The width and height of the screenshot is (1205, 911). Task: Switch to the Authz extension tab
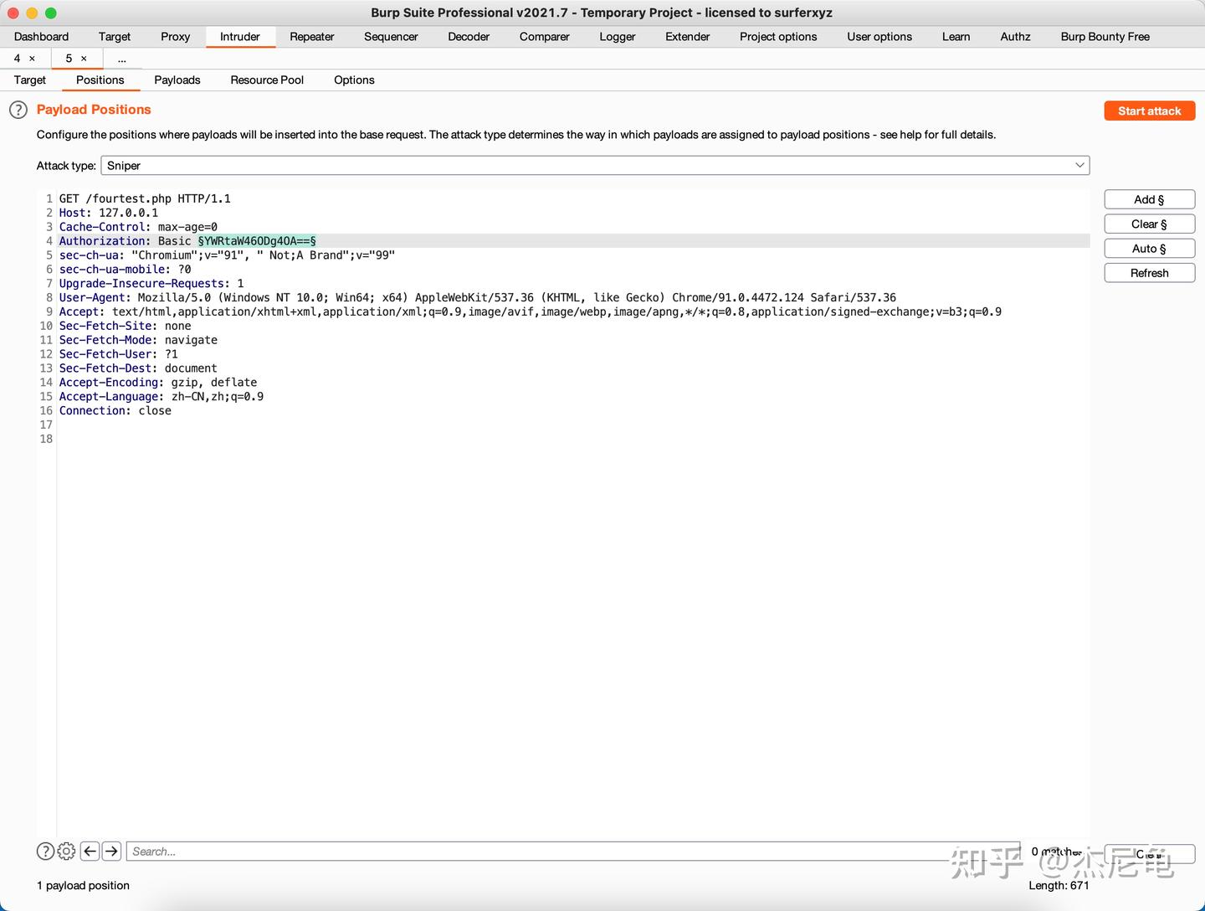pyautogui.click(x=1016, y=37)
